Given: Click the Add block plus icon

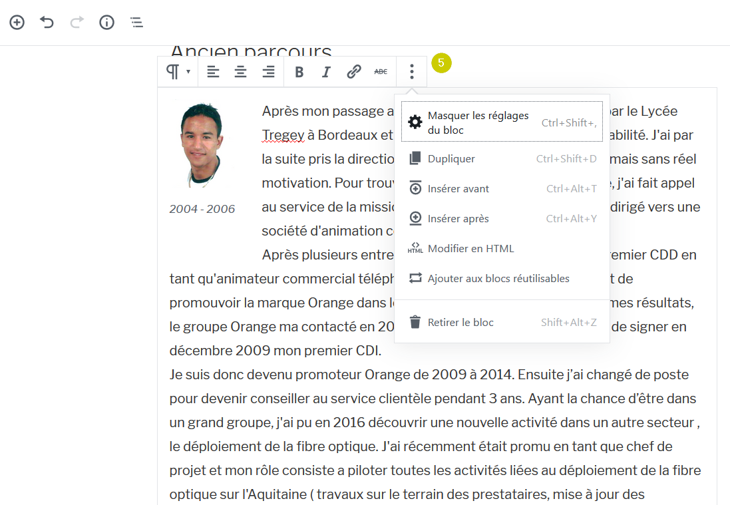Looking at the screenshot, I should (17, 23).
